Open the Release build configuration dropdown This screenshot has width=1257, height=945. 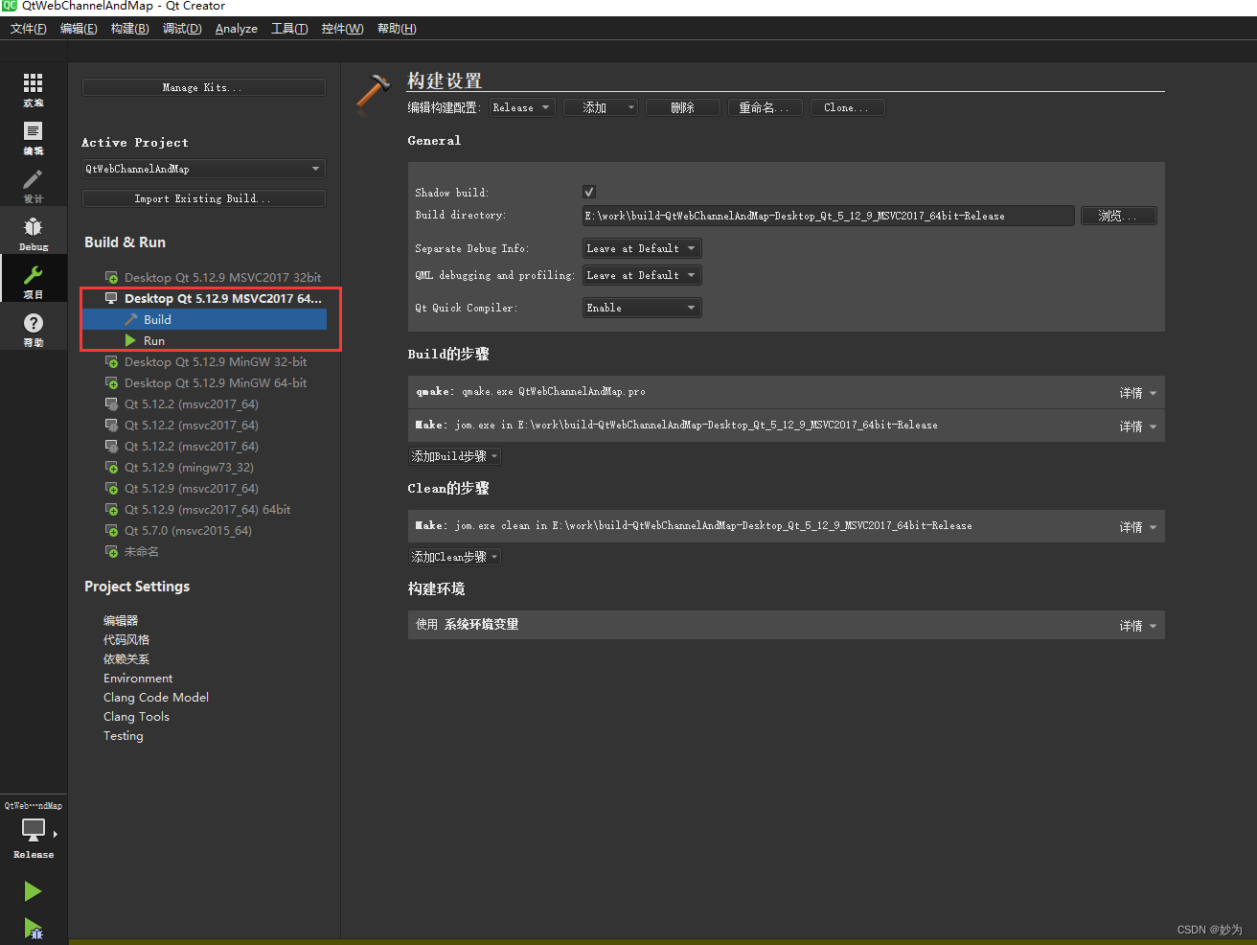tap(521, 107)
